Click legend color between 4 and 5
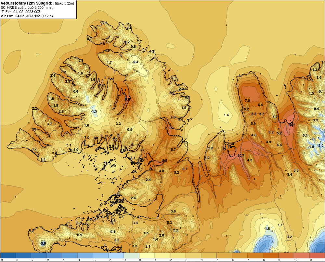This screenshot has width=325, height=262. click(209, 255)
